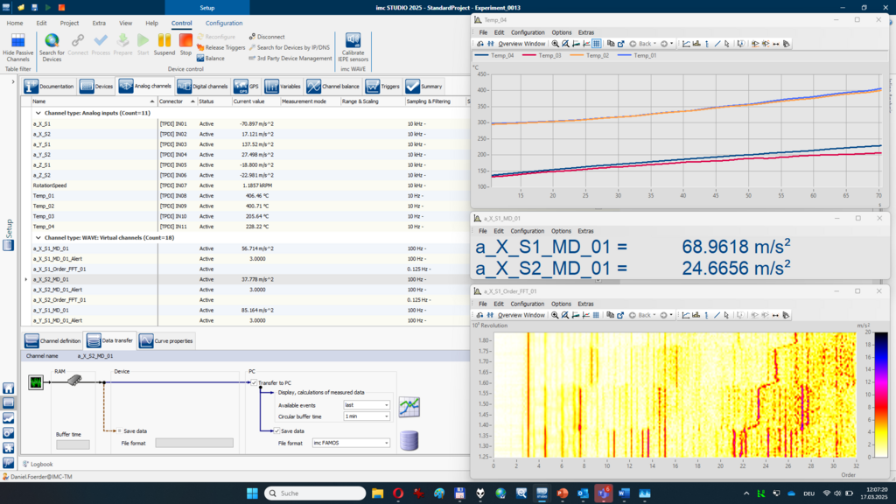
Task: Collapse the WAVE Virtual channels group
Action: (x=38, y=238)
